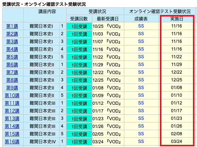View SS score report for 第7講
The image size is (197, 147).
pyautogui.click(x=141, y=72)
